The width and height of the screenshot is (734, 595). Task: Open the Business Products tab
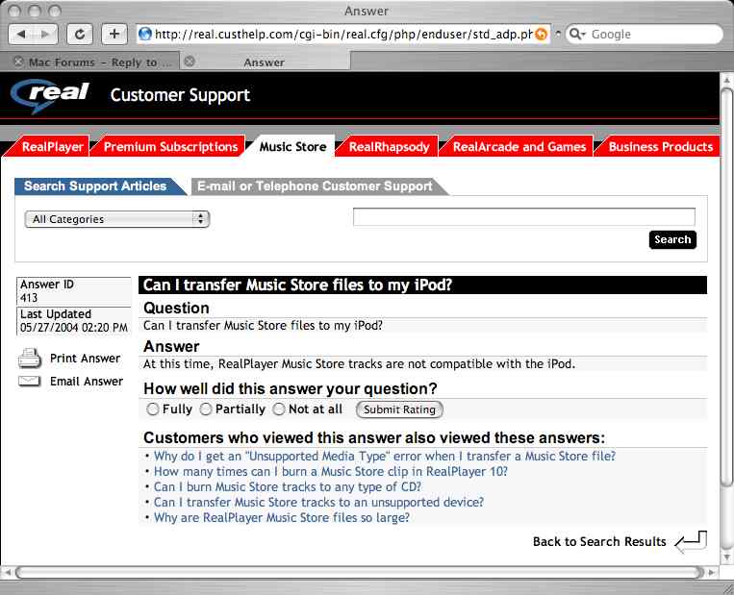[x=661, y=147]
